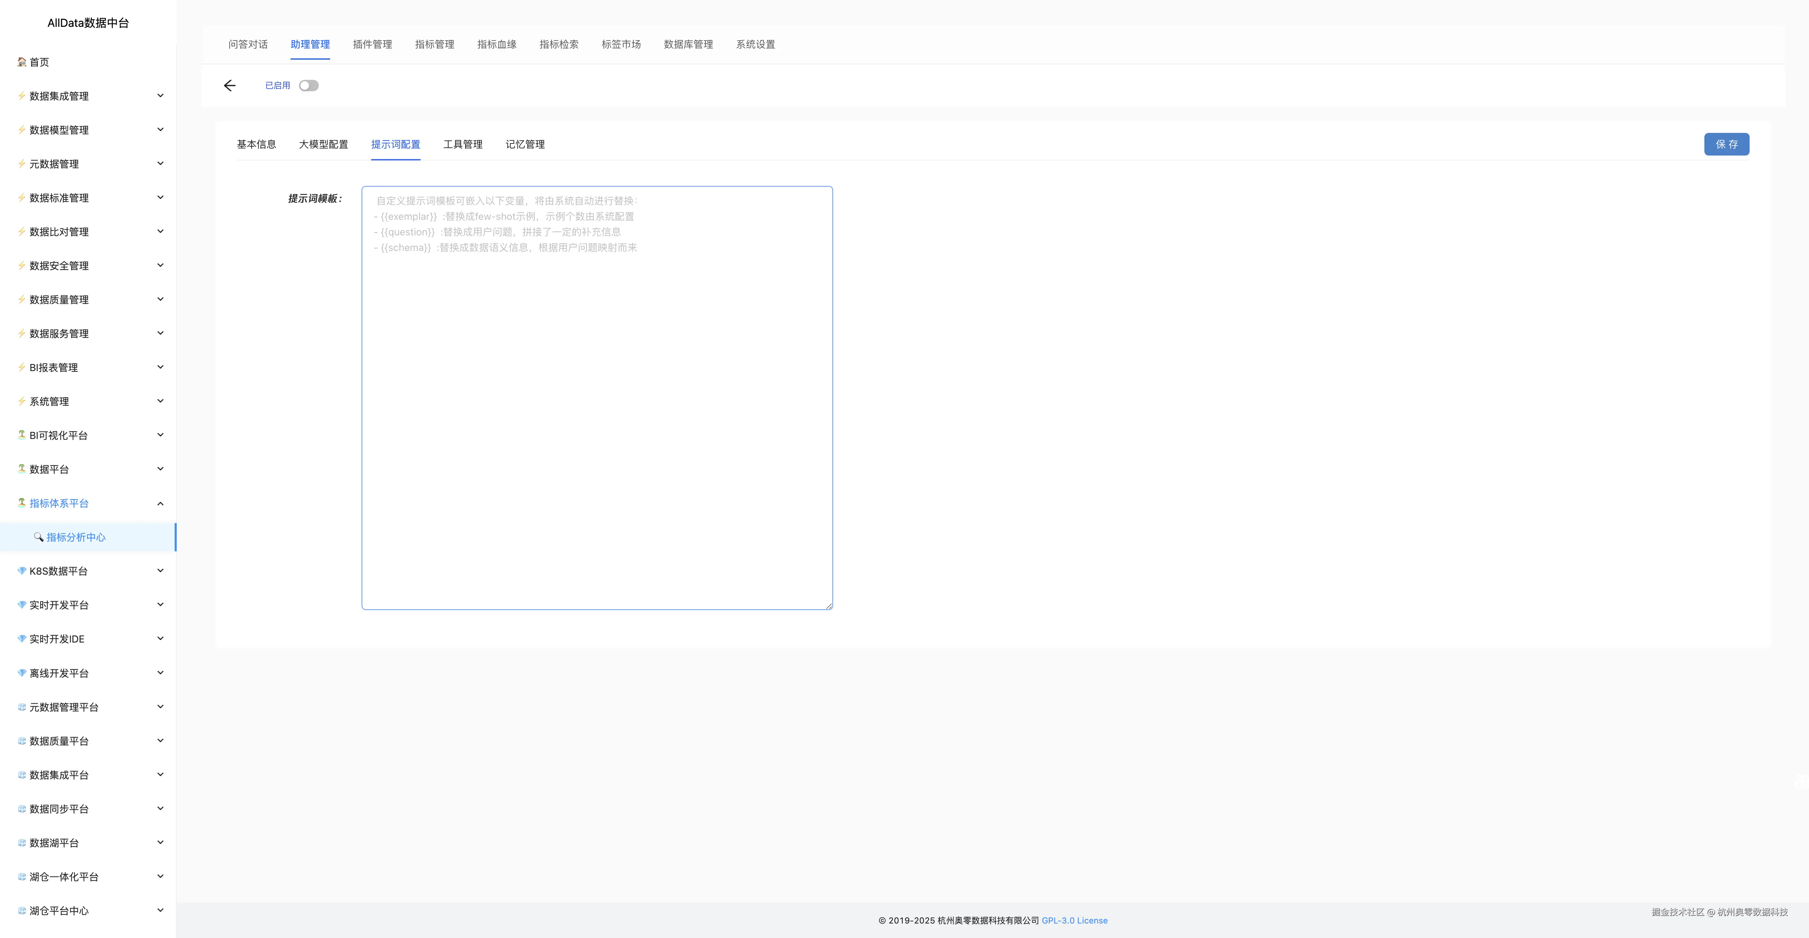Screen dimensions: 1809x938
Task: Click the cube icon beside 数据湖平台
Action: coord(22,843)
